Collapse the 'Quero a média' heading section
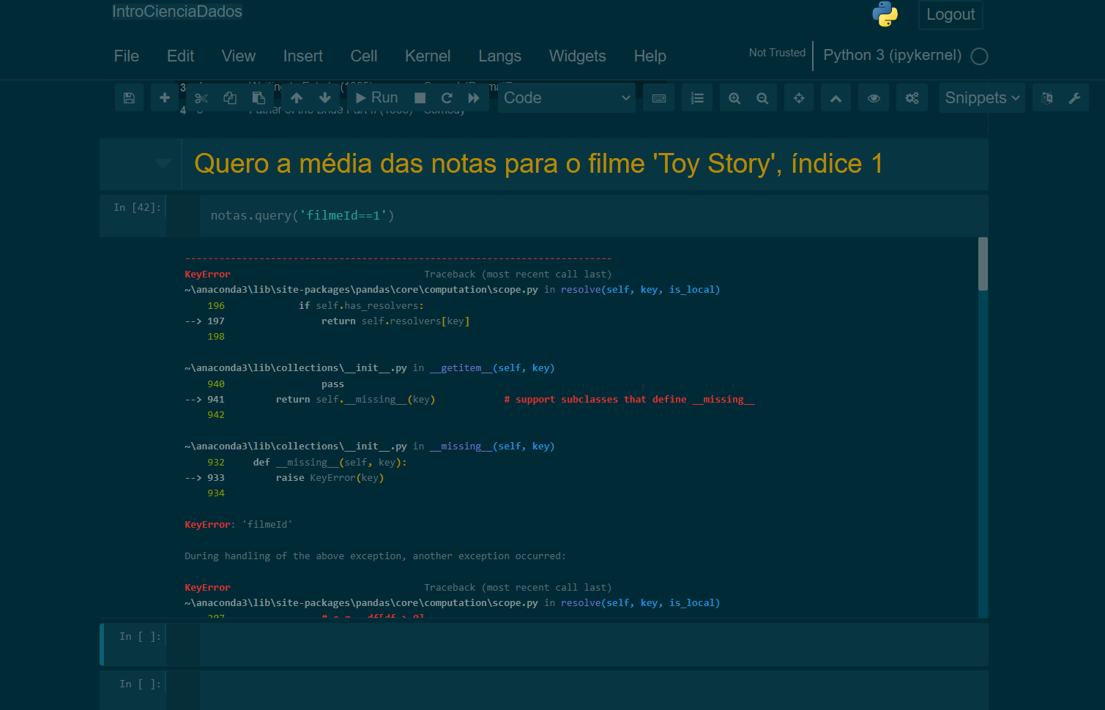The width and height of the screenshot is (1105, 710). (163, 163)
